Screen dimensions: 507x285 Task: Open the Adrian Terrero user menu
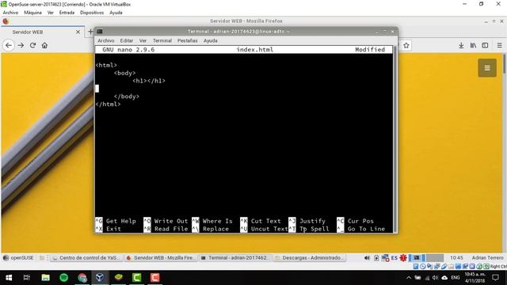pyautogui.click(x=487, y=258)
